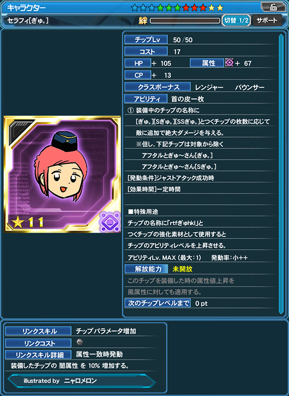Image resolution: width=289 pixels, height=396 pixels.
Task: Select the キャラクター header tab
Action: pyautogui.click(x=27, y=8)
